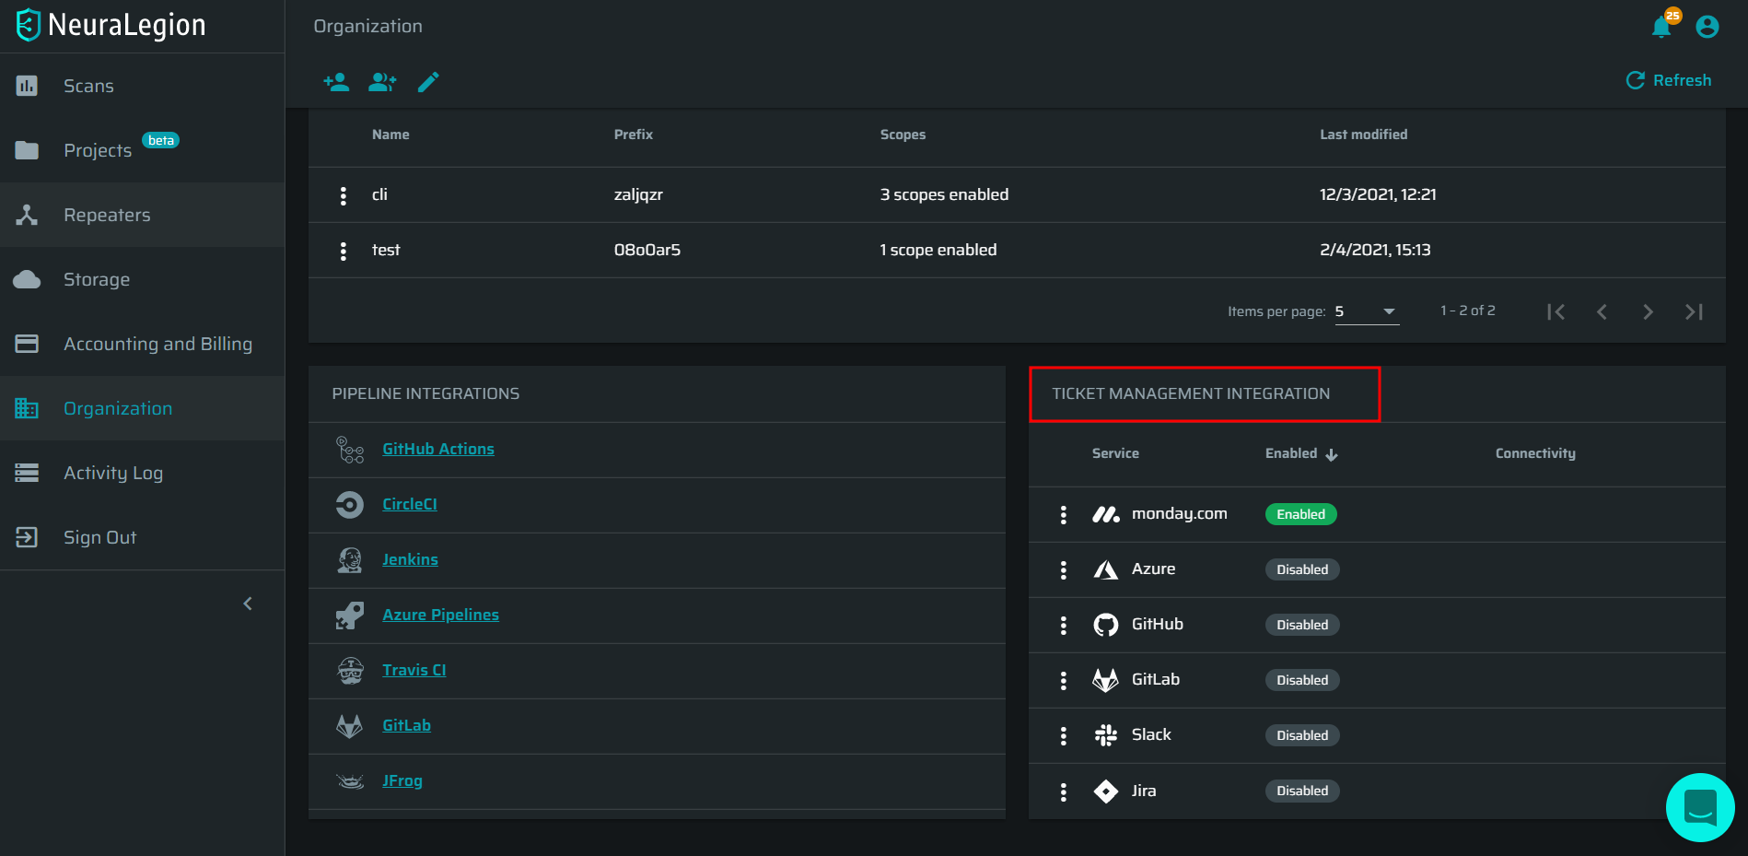The image size is (1748, 856).
Task: Collapse the sidebar with the chevron
Action: tap(248, 604)
